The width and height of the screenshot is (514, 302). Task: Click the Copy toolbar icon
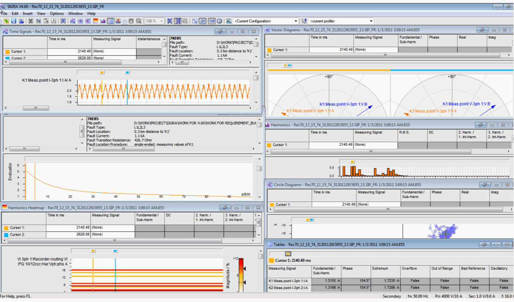tap(38, 21)
